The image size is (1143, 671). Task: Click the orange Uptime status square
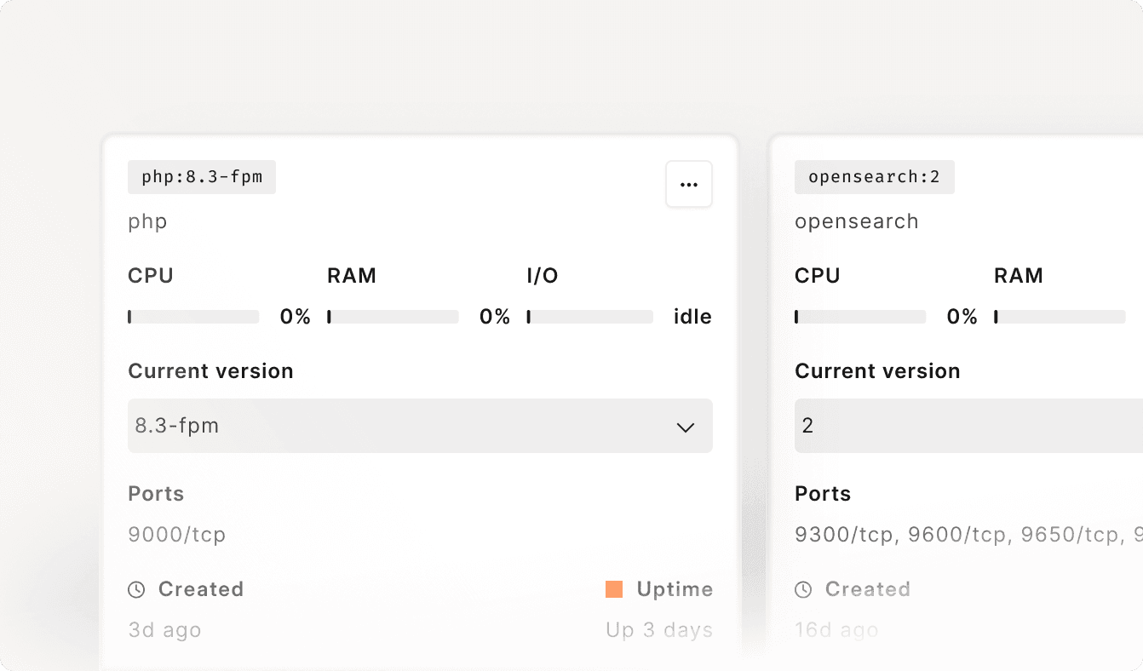tap(614, 589)
